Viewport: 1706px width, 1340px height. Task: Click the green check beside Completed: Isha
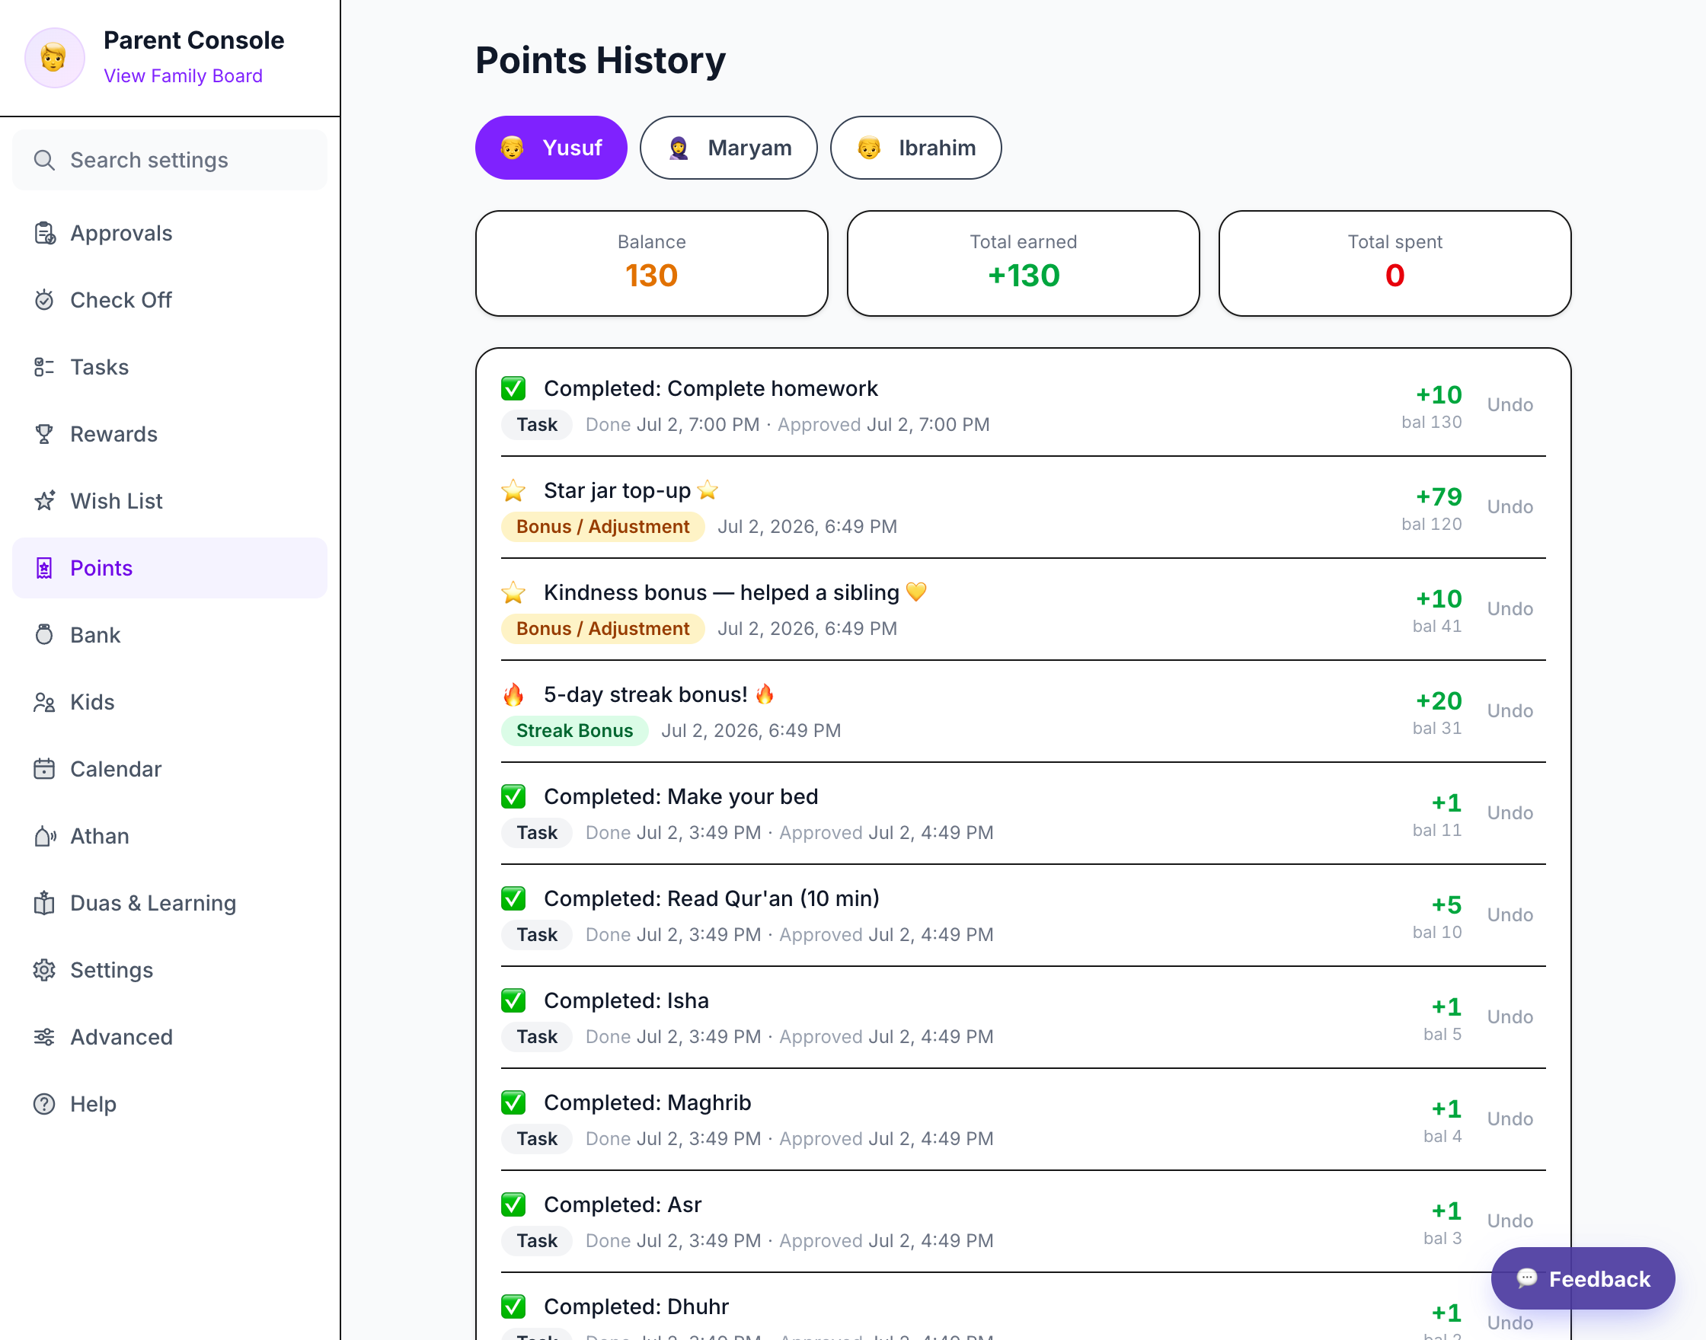click(x=513, y=1000)
